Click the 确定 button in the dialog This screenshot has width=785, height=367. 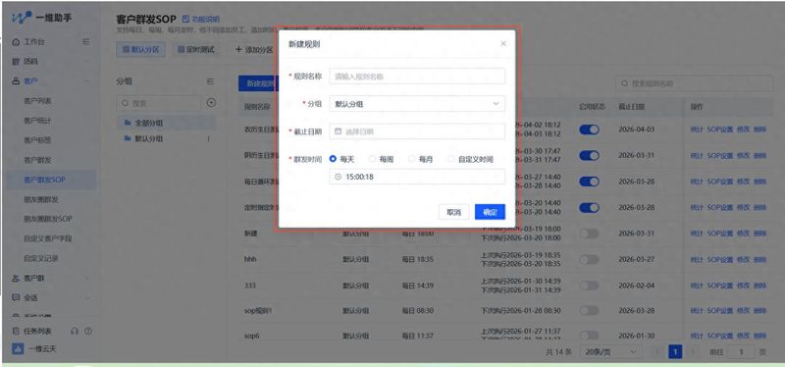[x=490, y=212]
